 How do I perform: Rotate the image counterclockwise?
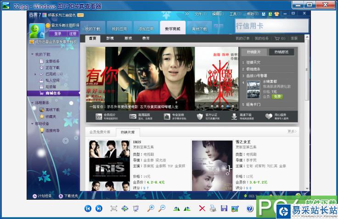click(x=187, y=208)
